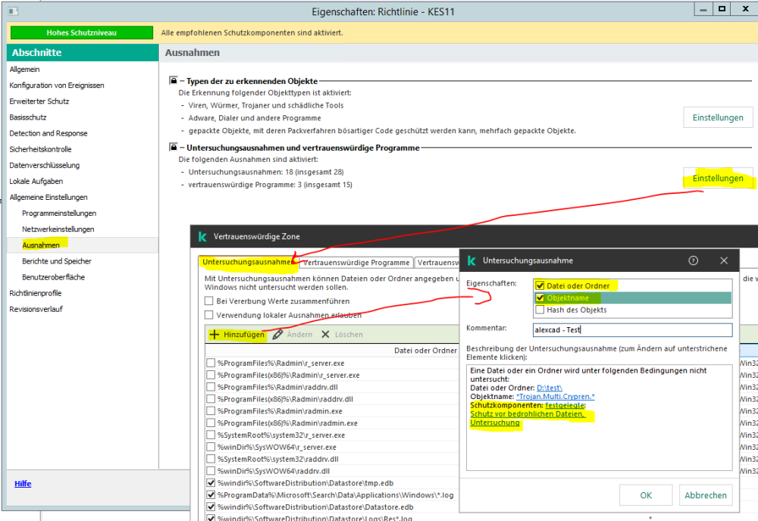The image size is (758, 521).
Task: Select the %SystemRoot%\system32\r_server.exe row text
Action: coord(281,435)
